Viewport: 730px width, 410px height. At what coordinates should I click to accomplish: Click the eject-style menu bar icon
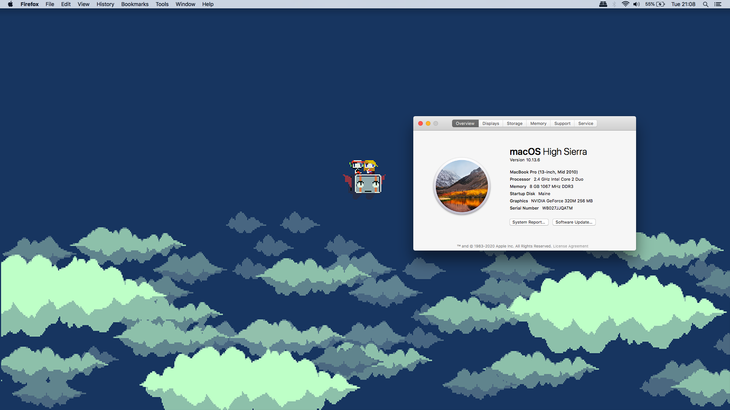(603, 4)
